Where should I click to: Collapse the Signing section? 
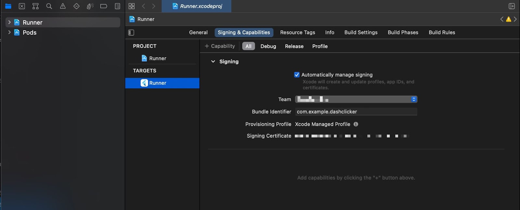pyautogui.click(x=213, y=61)
